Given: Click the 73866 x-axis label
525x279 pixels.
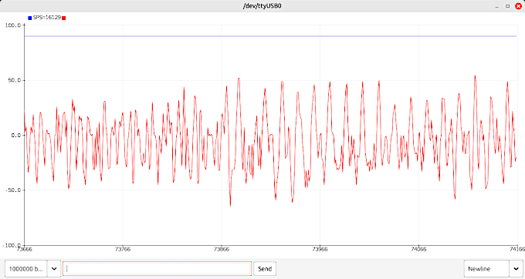Looking at the screenshot, I should point(222,249).
